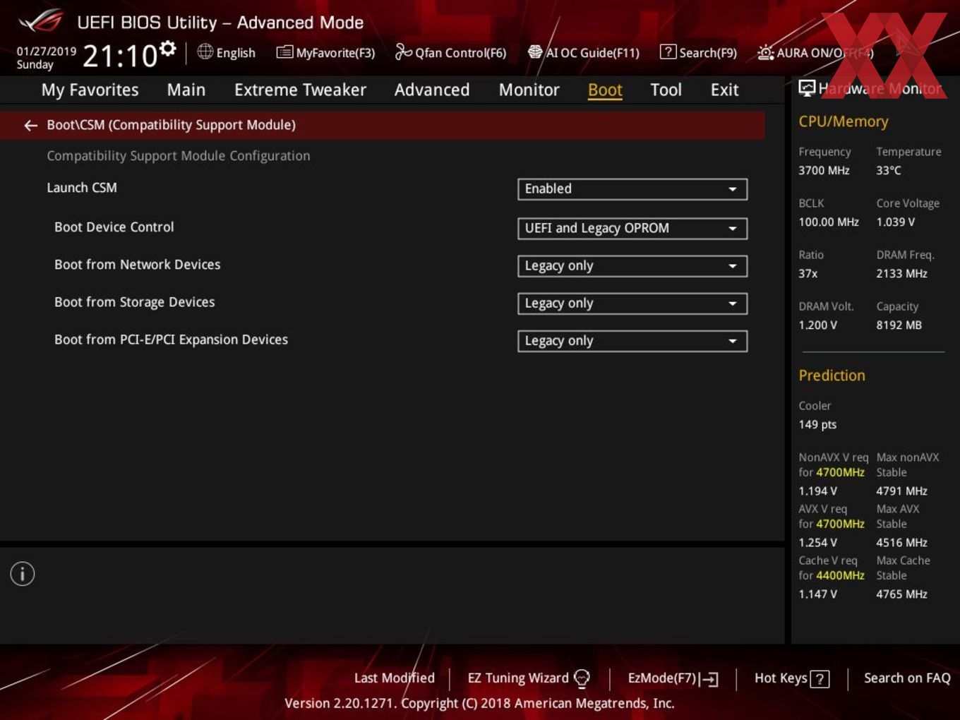960x720 pixels.
Task: Click the ROG logo icon
Action: 41,21
